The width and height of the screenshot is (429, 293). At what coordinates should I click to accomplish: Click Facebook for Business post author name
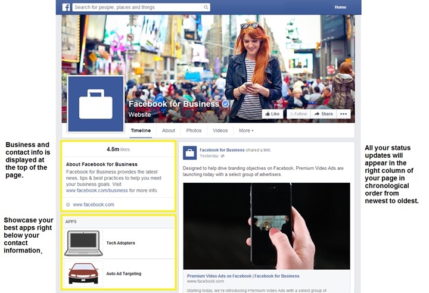[222, 150]
